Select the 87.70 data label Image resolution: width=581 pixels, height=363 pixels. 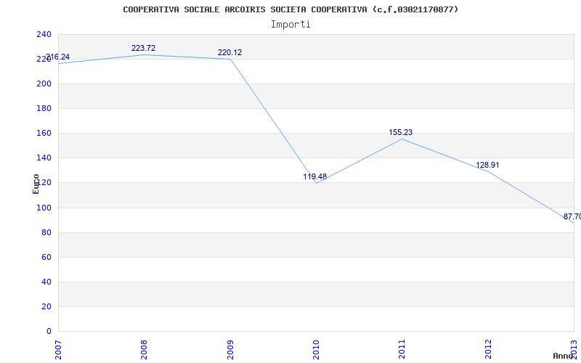tap(572, 216)
